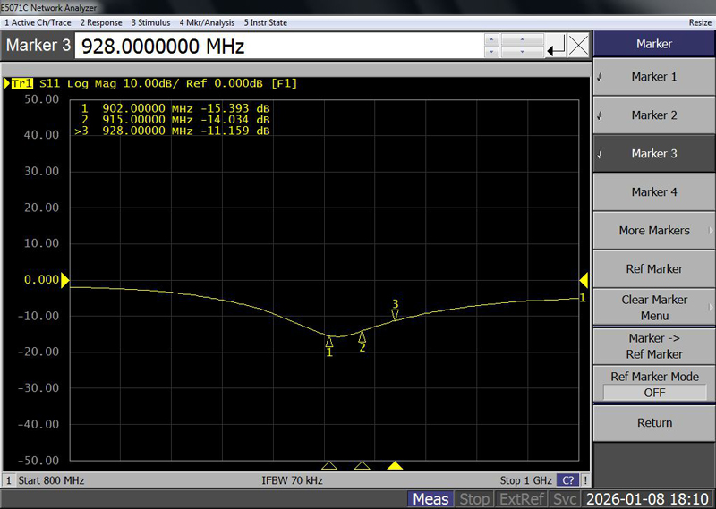Toggle Marker 2 checkmark
This screenshot has width=716, height=509.
(x=653, y=115)
